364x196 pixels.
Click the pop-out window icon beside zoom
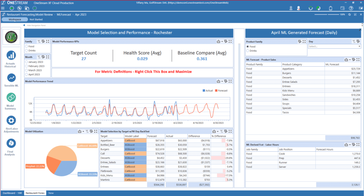click(x=355, y=14)
